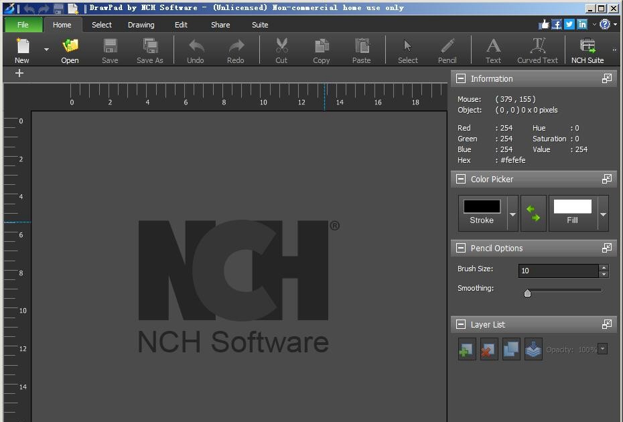Collapse the Layer List panel

click(461, 324)
